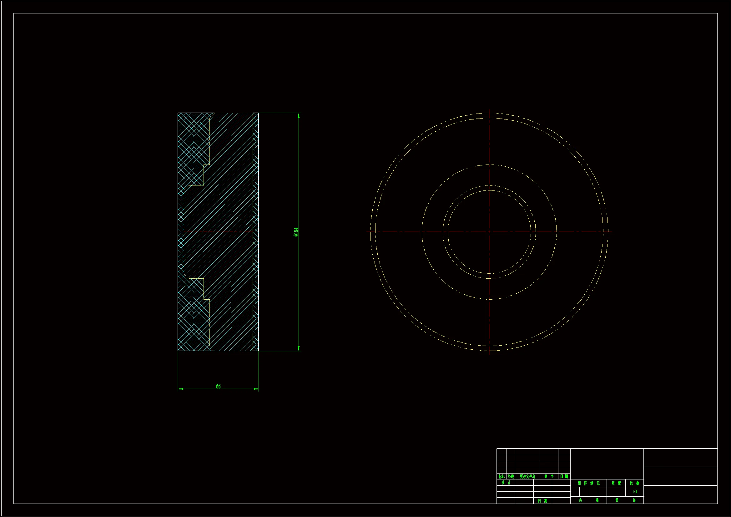Select the 标记 column header cell
This screenshot has width=731, height=517.
click(502, 477)
